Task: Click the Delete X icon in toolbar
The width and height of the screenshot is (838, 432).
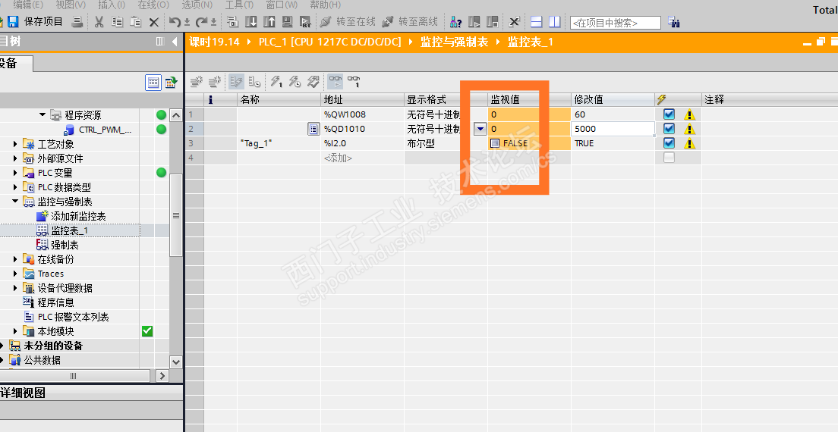Action: point(154,22)
